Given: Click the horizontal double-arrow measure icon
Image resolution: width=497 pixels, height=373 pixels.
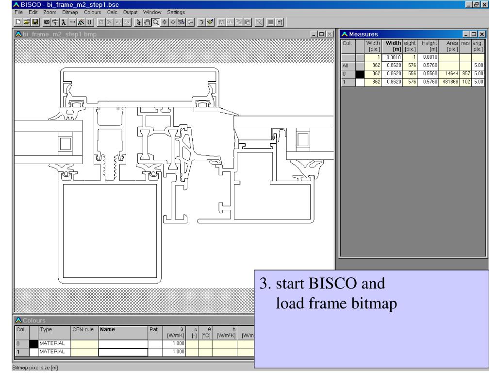Looking at the screenshot, I should pos(73,22).
